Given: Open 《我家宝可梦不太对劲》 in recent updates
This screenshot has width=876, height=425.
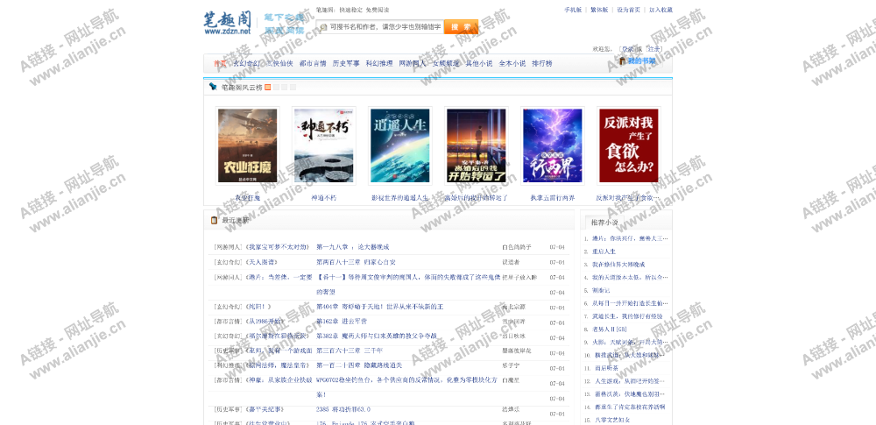Looking at the screenshot, I should [x=277, y=246].
